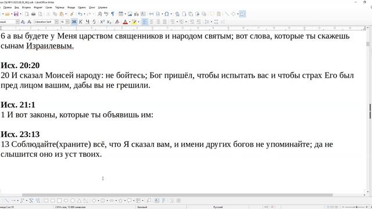Insert a chart via toolbar icon

coord(137,14)
